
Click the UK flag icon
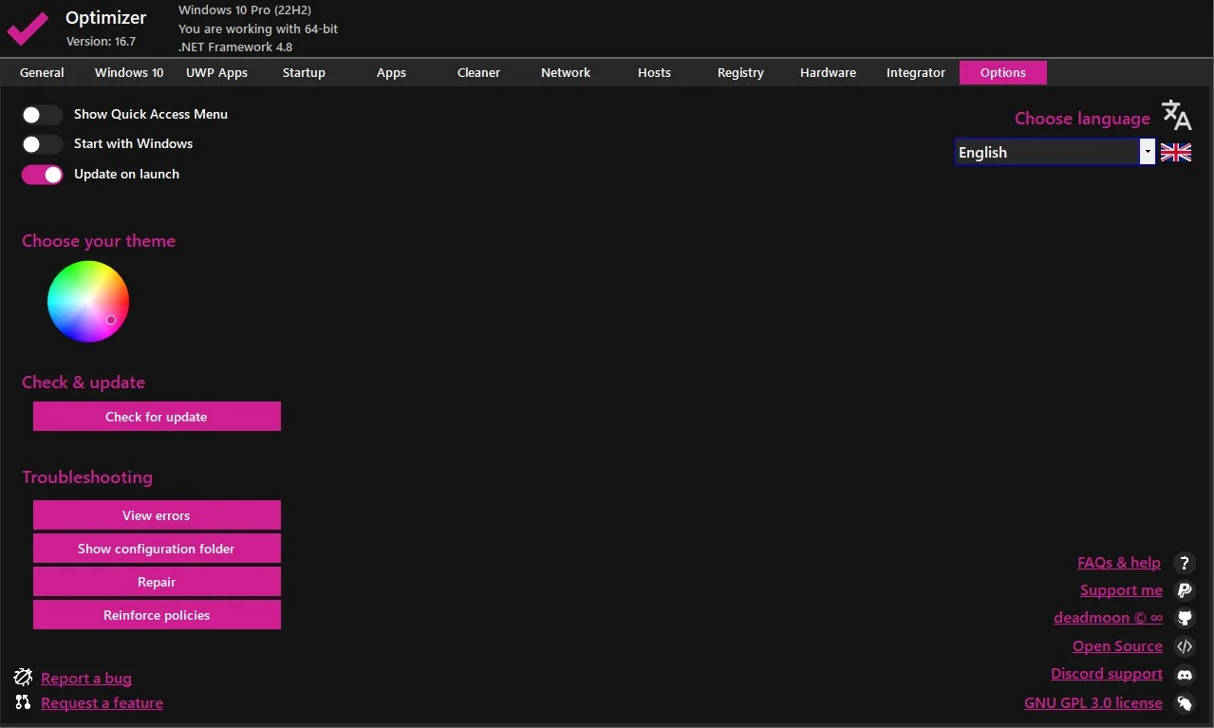click(1175, 152)
